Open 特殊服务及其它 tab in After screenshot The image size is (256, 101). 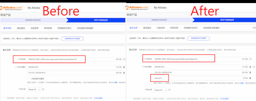191,28
